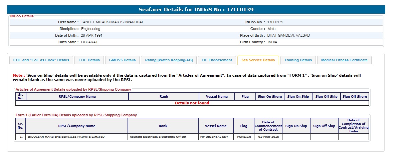This screenshot has width=405, height=161.
Task: Click the FOREIGN flag cell
Action: [x=244, y=137]
